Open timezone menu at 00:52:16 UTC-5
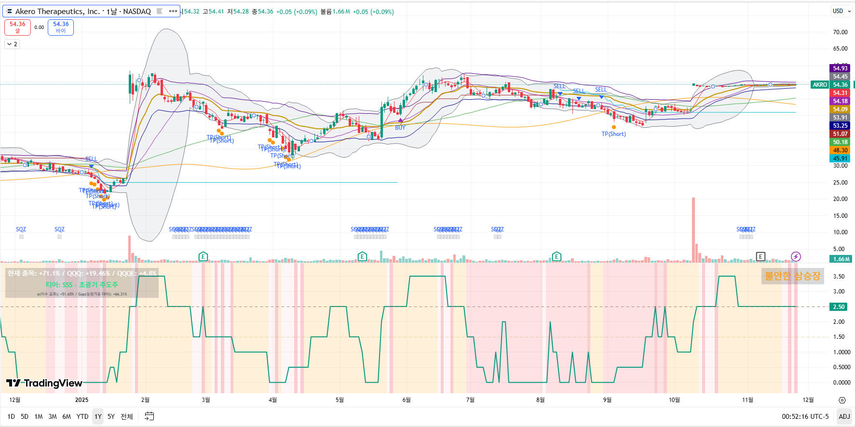The height and width of the screenshot is (427, 855). click(x=805, y=416)
